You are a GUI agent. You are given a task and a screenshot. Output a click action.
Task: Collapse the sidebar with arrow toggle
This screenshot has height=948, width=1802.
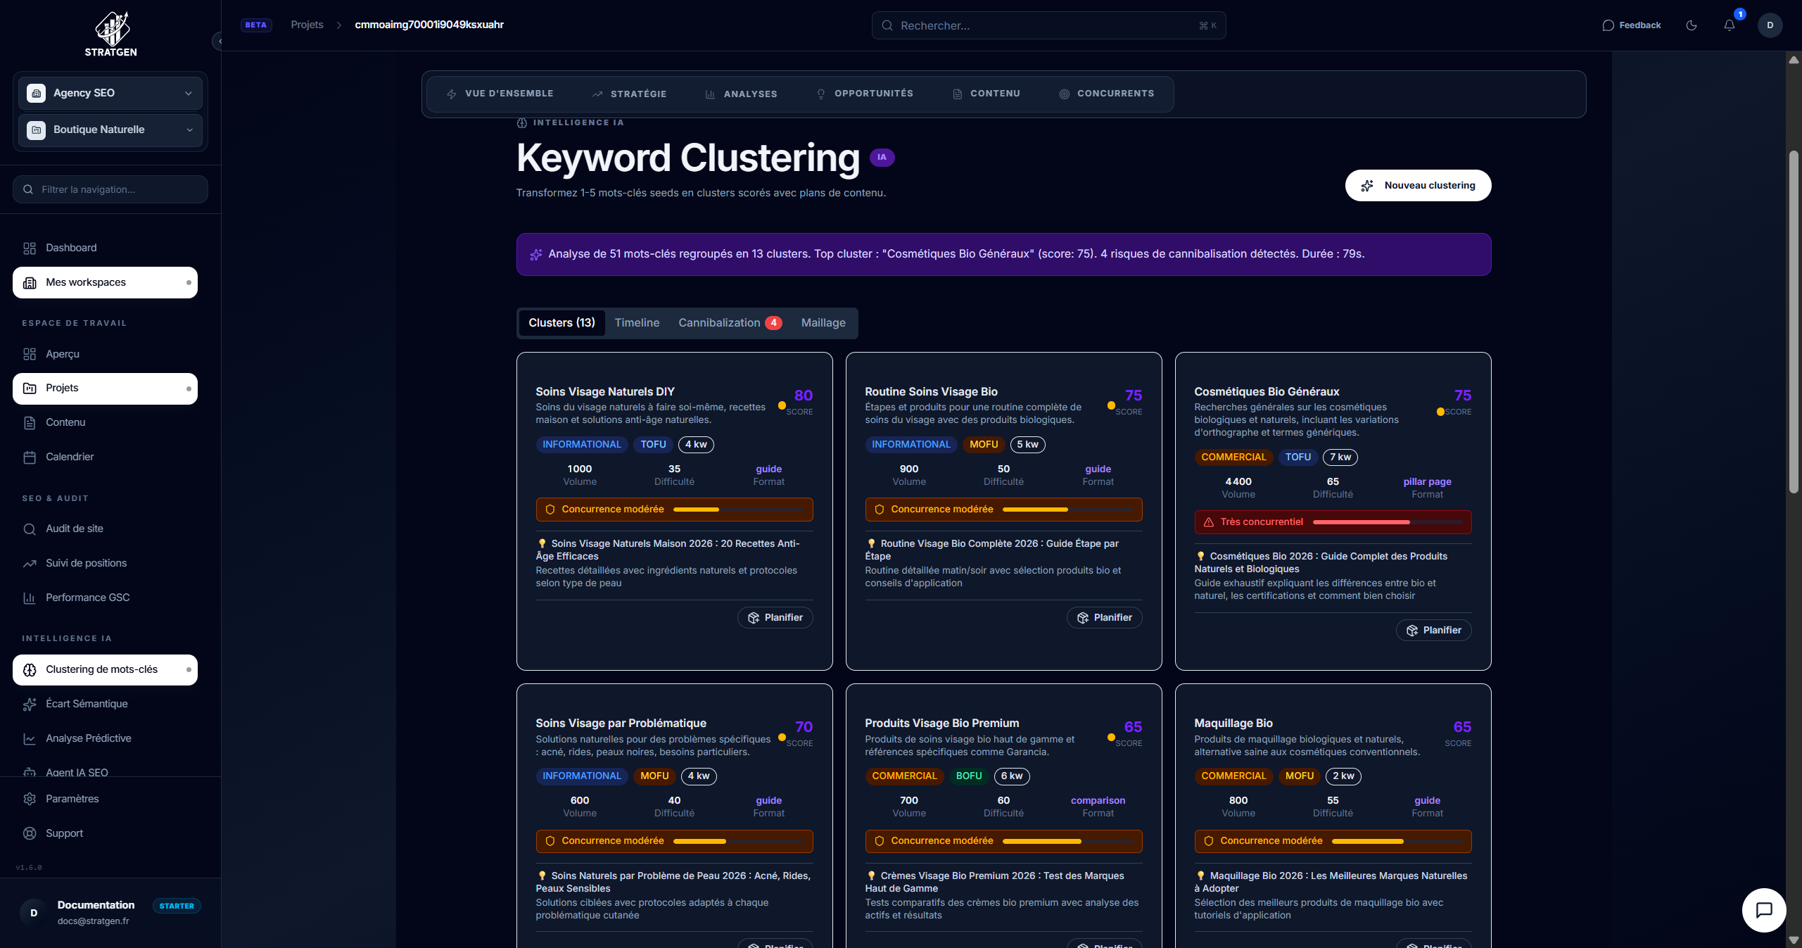pos(219,42)
